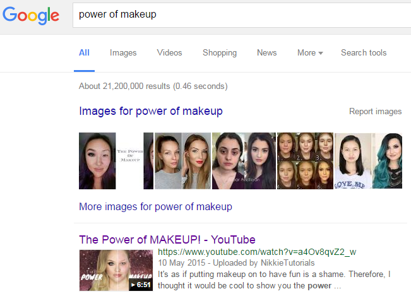Open the blonde woman with red lips thumbnail
The height and width of the screenshot is (301, 411).
click(182, 161)
